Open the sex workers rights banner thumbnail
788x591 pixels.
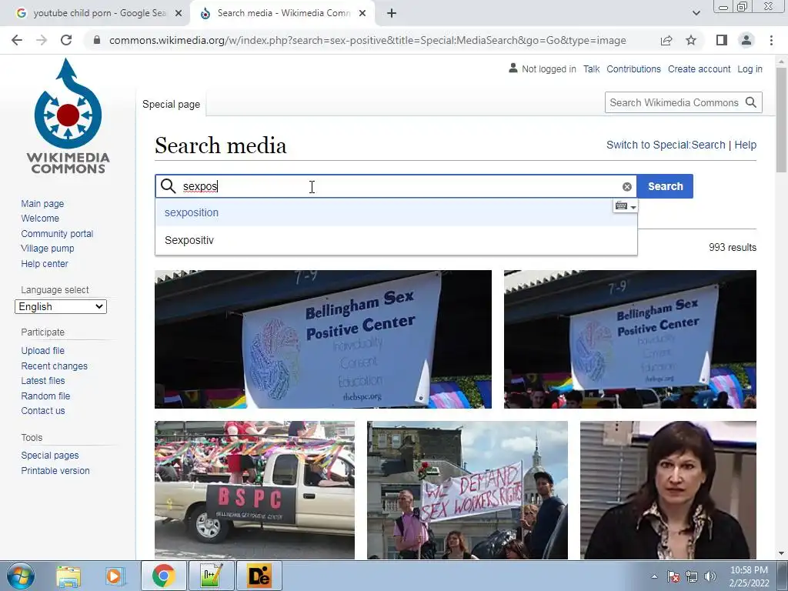(x=467, y=490)
